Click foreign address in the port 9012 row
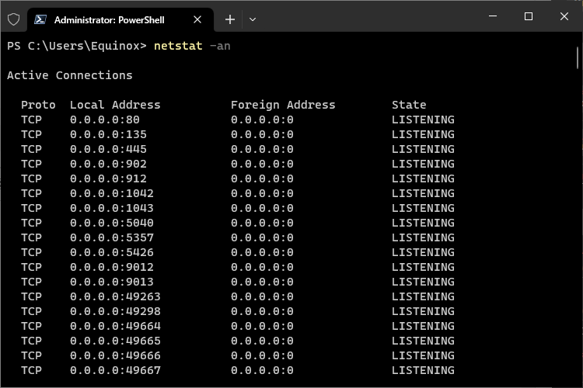Image resolution: width=583 pixels, height=388 pixels. 262,267
